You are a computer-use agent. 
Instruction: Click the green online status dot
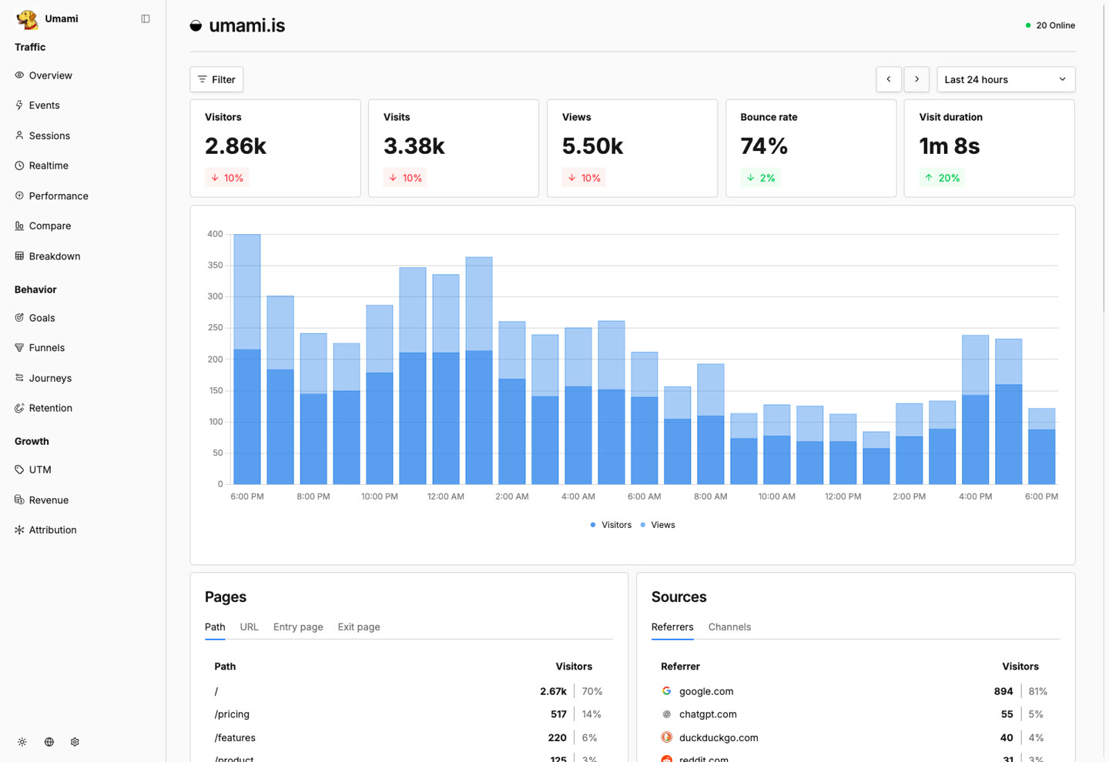tap(1028, 25)
